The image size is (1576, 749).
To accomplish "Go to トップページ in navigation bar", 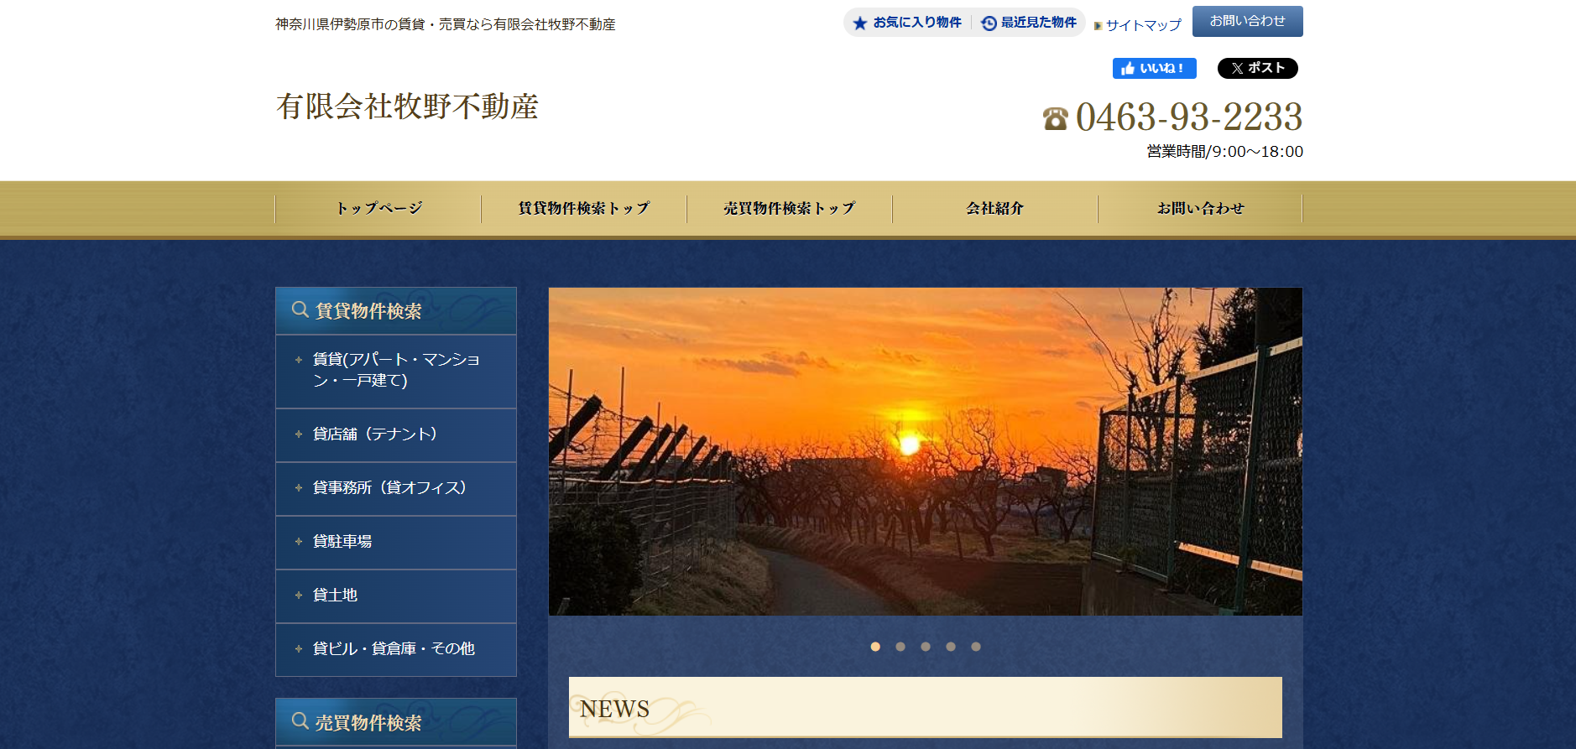I will pos(378,209).
